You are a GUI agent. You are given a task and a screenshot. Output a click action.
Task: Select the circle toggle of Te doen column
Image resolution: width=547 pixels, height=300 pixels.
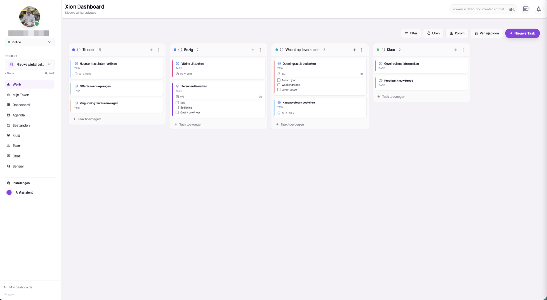79,50
